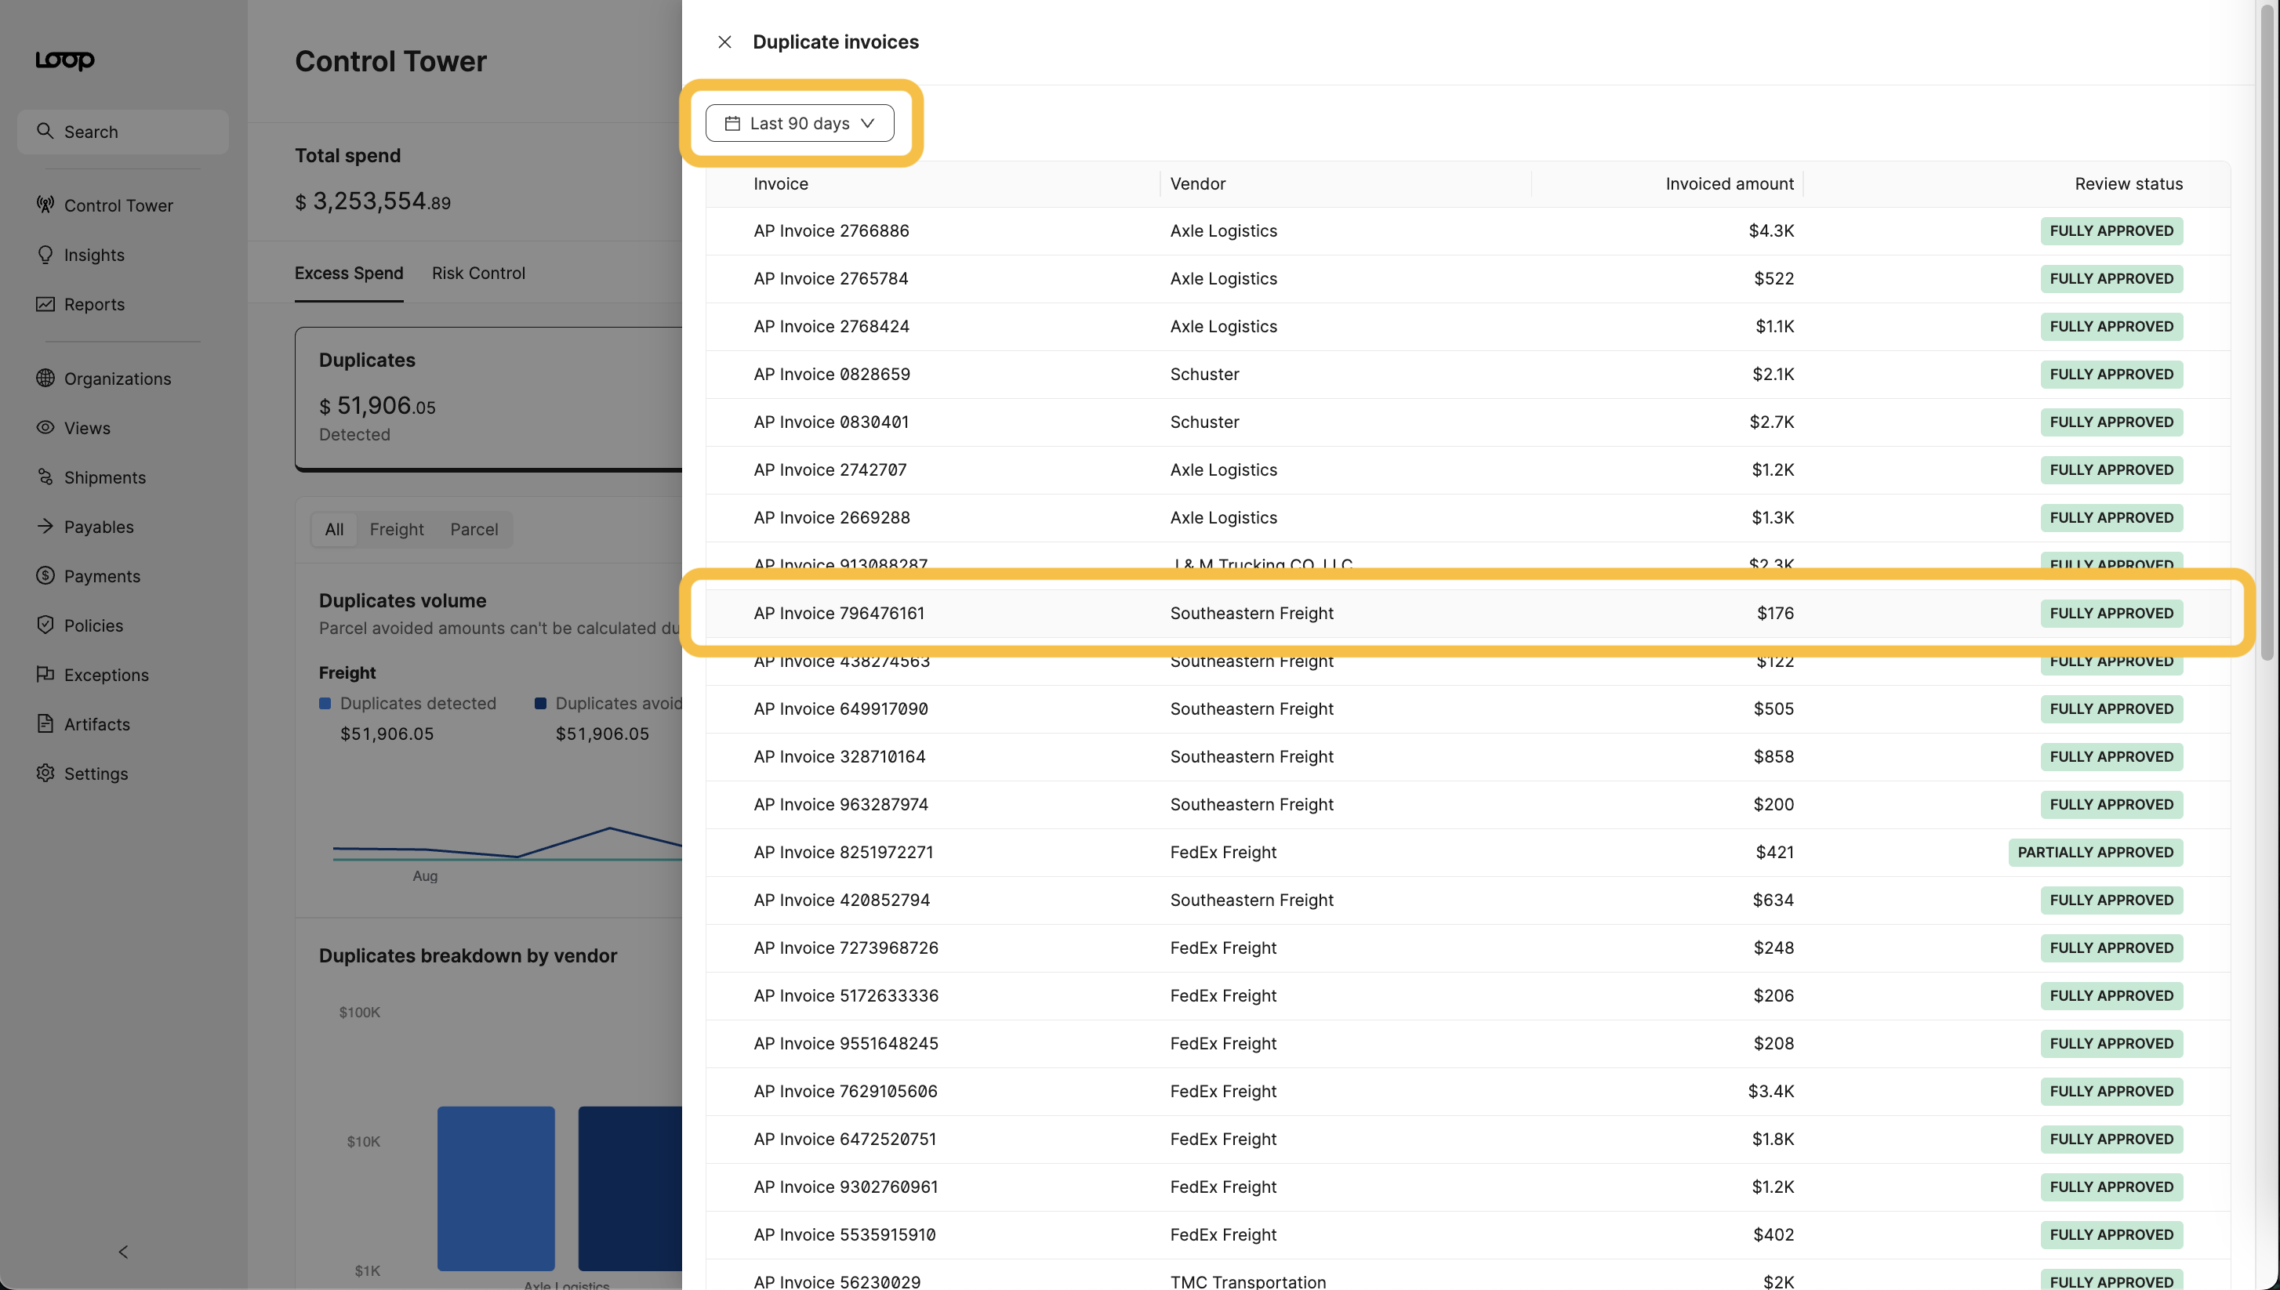Viewport: 2280px width, 1290px height.
Task: Click the Payments dollar icon
Action: (x=45, y=576)
